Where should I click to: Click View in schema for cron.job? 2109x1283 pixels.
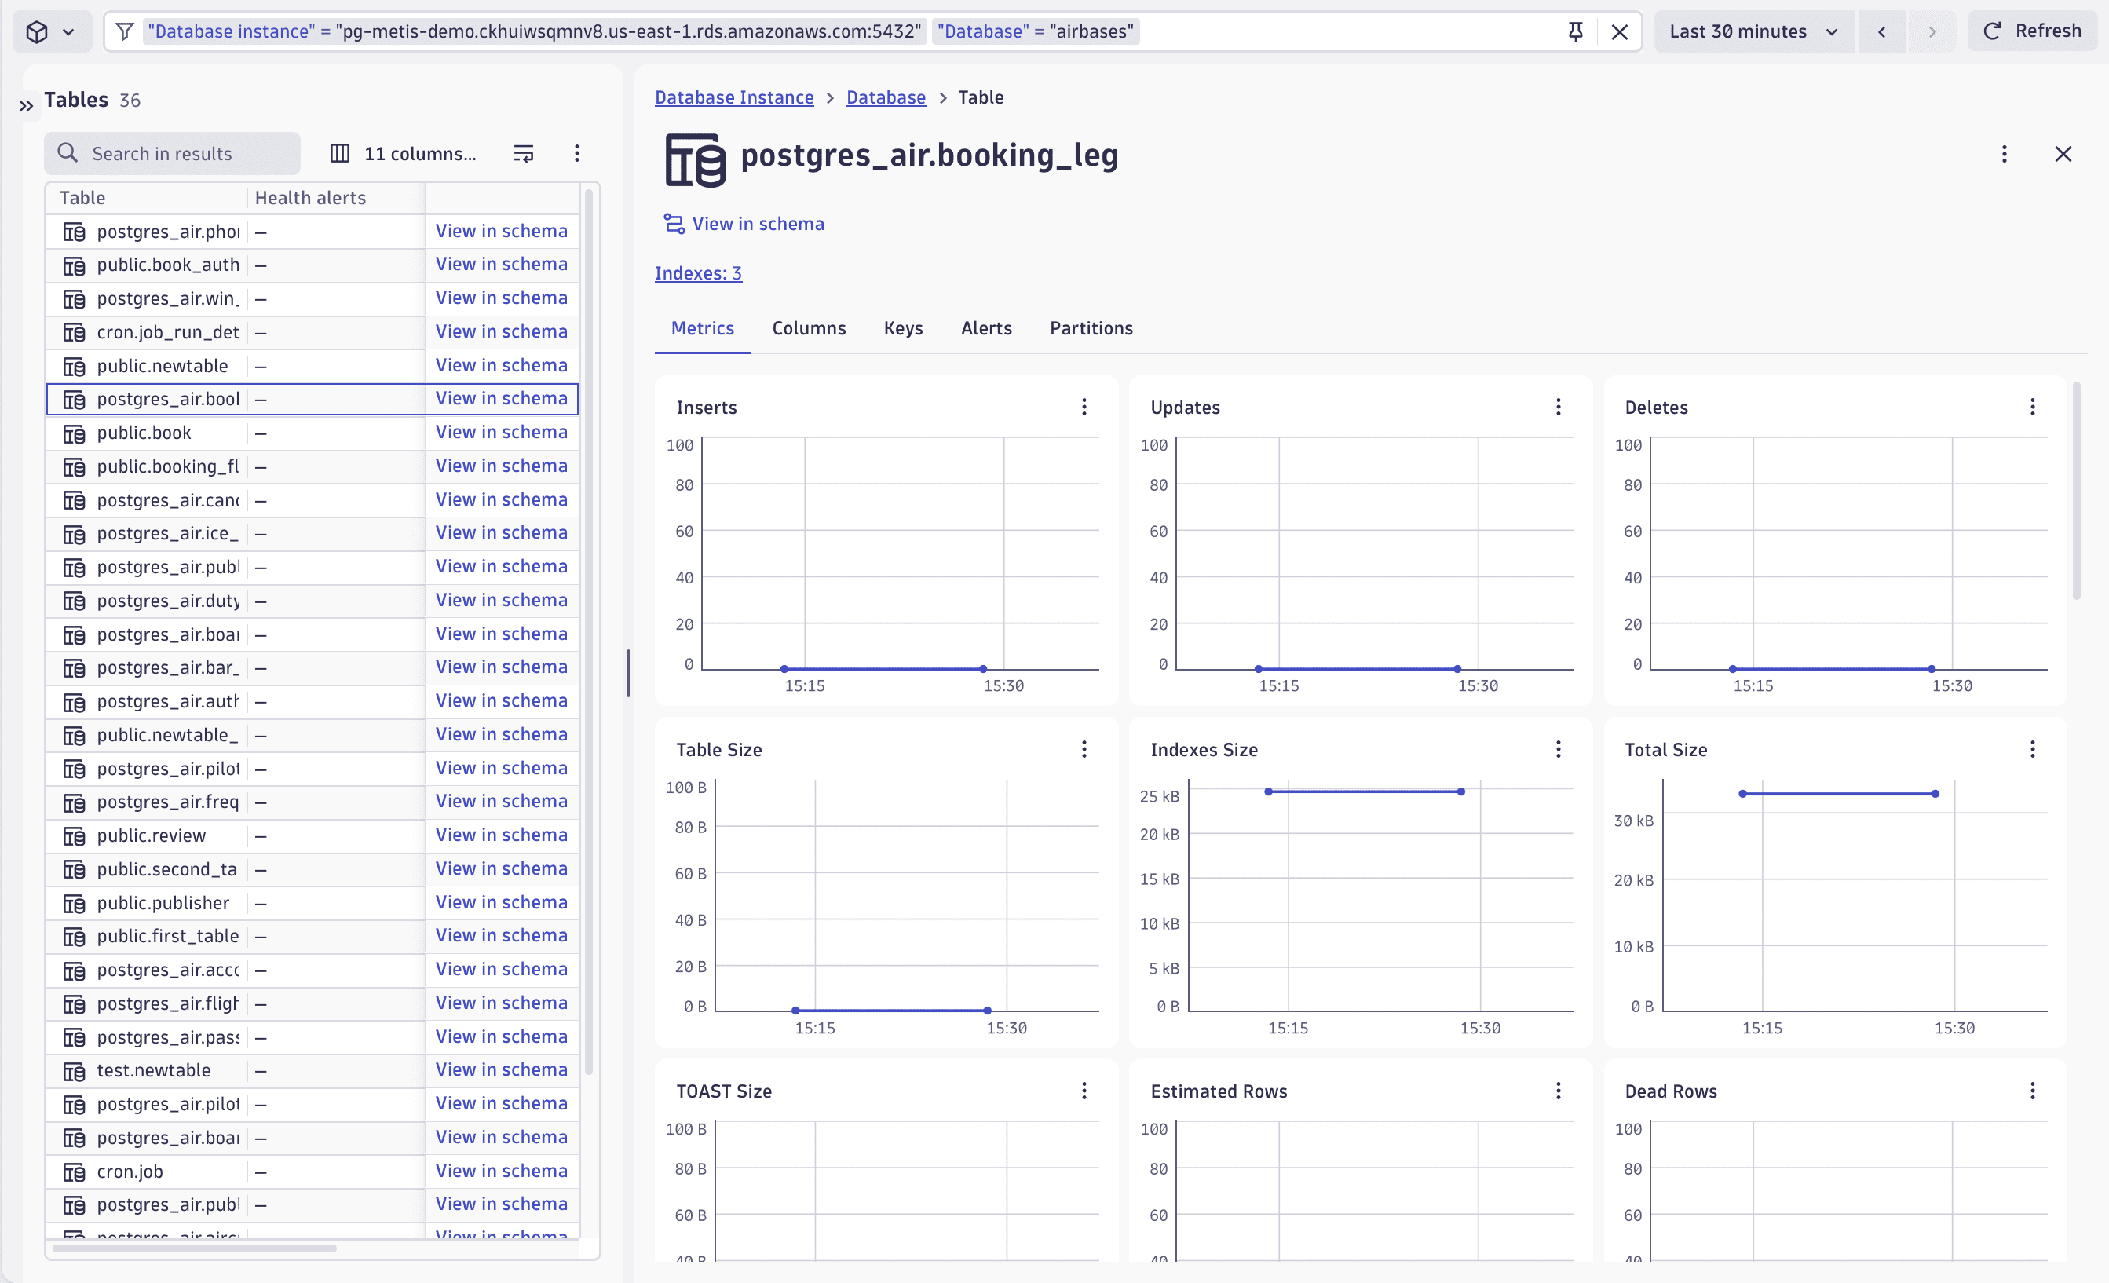[502, 1172]
